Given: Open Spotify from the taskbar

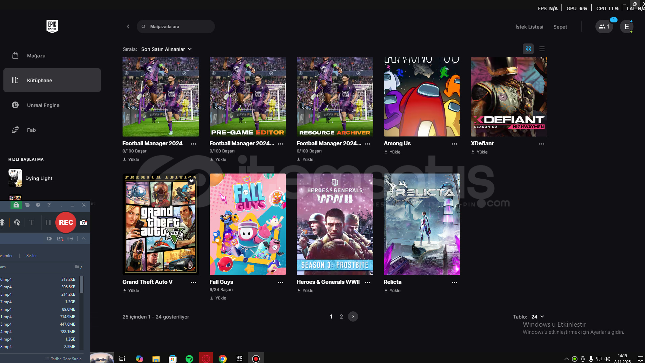Looking at the screenshot, I should pyautogui.click(x=189, y=359).
